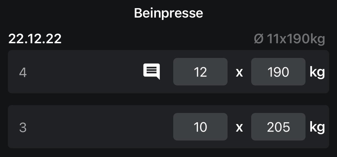Tap the Ø average symbol
This screenshot has width=337, height=157.
click(259, 39)
